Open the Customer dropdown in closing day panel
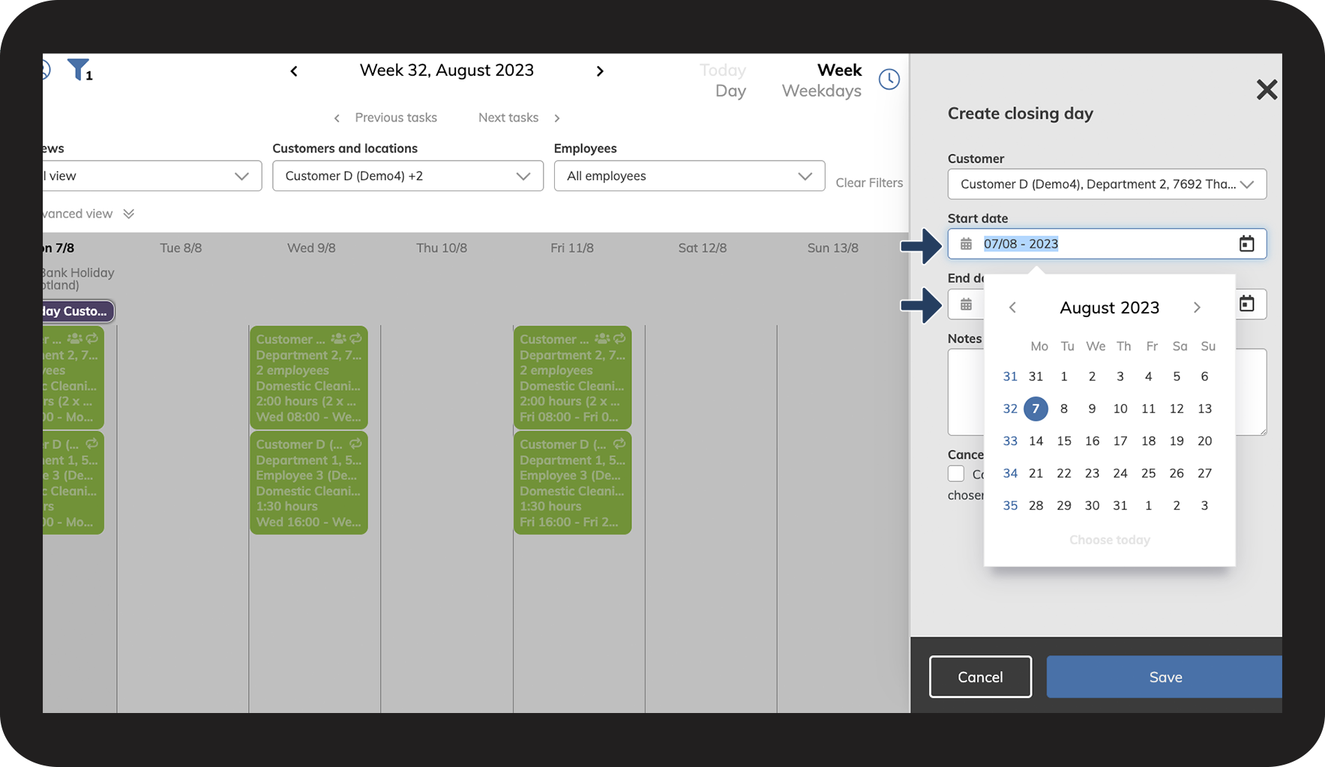The width and height of the screenshot is (1325, 767). (1107, 184)
